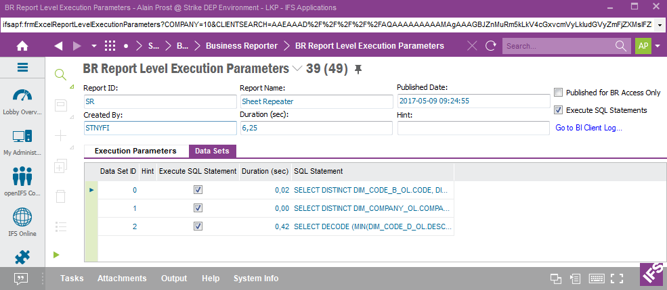Image resolution: width=667 pixels, height=290 pixels.
Task: Open the 'B...' breadcrumb item
Action: 182,46
